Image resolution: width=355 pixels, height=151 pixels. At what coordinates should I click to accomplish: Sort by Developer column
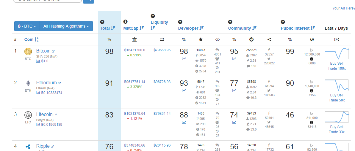(x=191, y=28)
